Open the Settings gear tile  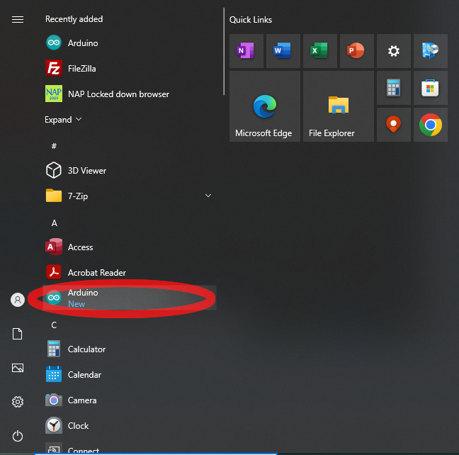tap(394, 51)
